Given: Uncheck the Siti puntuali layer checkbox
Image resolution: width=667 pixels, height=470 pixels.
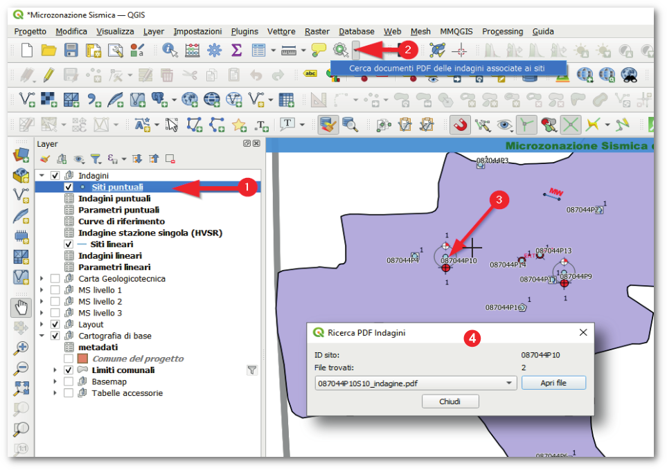Looking at the screenshot, I should 69,187.
